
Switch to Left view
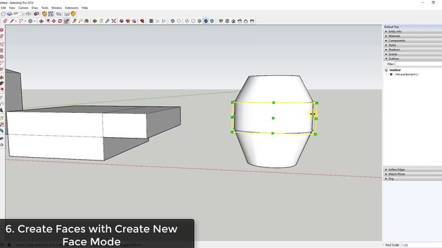(x=252, y=21)
